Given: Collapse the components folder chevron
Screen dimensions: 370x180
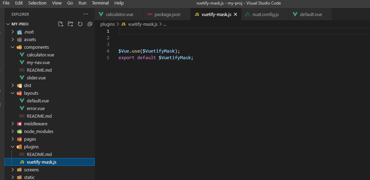Looking at the screenshot, I should click(13, 47).
